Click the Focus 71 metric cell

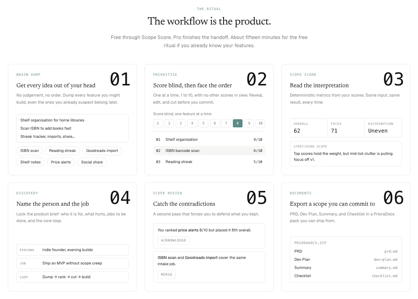tap(346, 128)
